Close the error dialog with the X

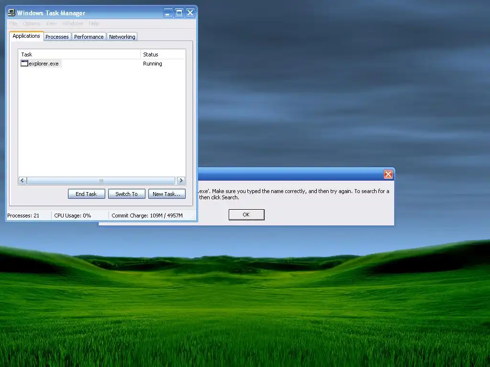pos(388,174)
